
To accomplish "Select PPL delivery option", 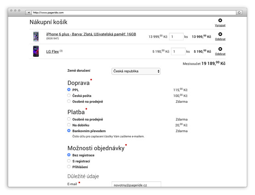I will click(69, 90).
